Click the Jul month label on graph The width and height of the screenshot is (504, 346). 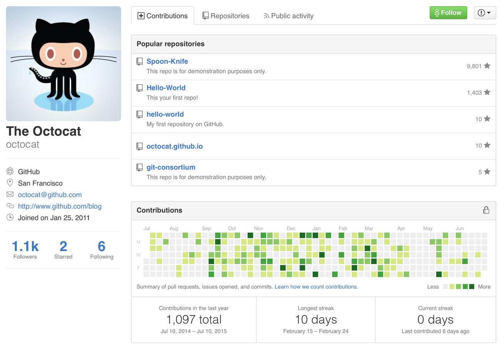pos(147,228)
